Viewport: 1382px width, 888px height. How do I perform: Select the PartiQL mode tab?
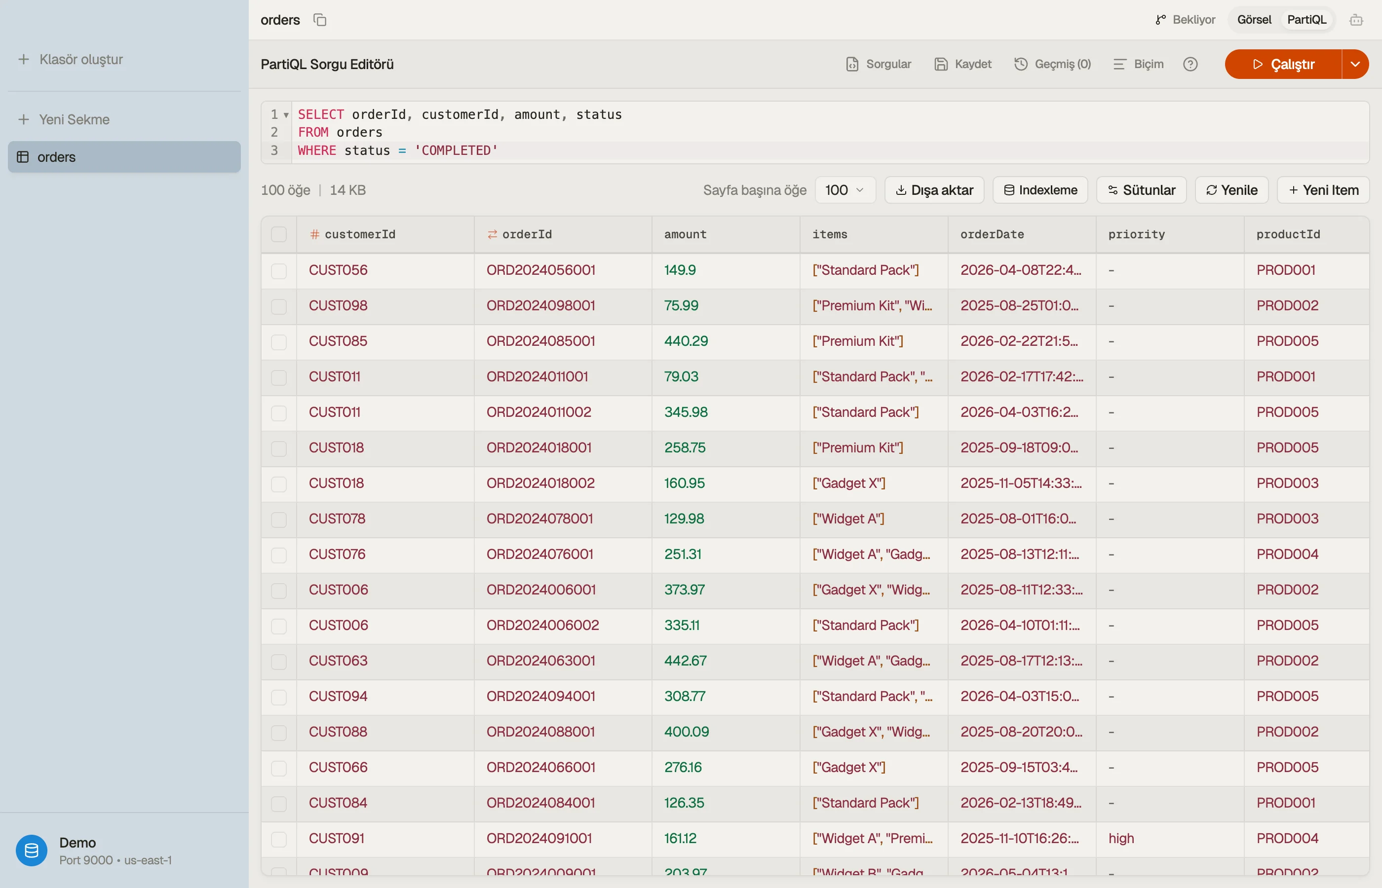click(x=1306, y=20)
